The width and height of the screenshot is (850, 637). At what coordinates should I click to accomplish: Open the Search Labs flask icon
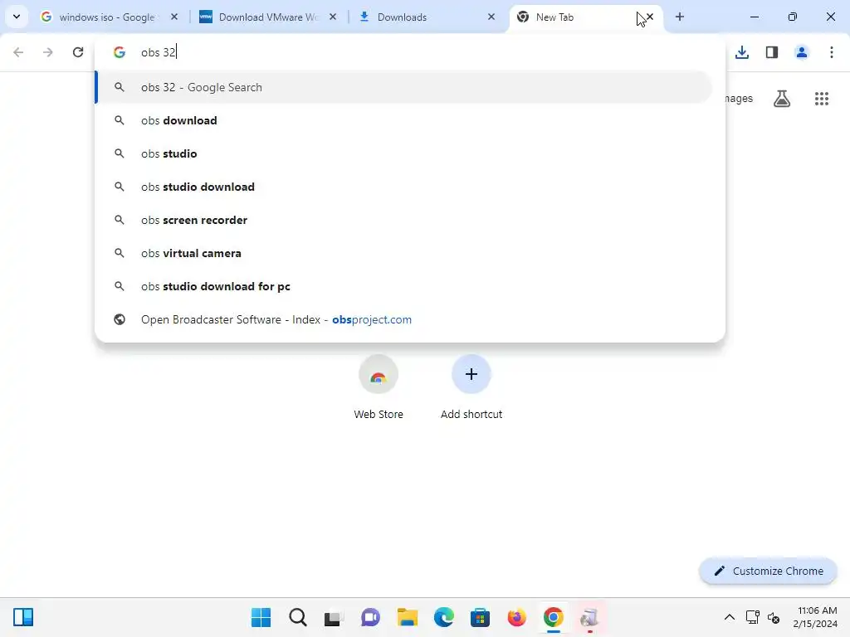(x=782, y=99)
